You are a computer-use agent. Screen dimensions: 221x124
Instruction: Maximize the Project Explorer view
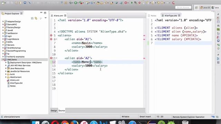pos(45,13)
